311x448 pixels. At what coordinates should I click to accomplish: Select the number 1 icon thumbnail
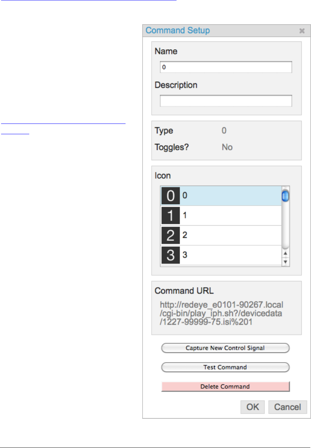click(171, 216)
